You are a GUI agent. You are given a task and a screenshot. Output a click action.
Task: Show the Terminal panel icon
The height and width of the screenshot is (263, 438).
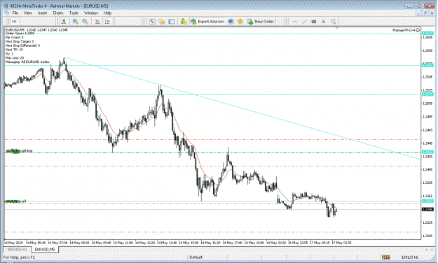[172, 22]
